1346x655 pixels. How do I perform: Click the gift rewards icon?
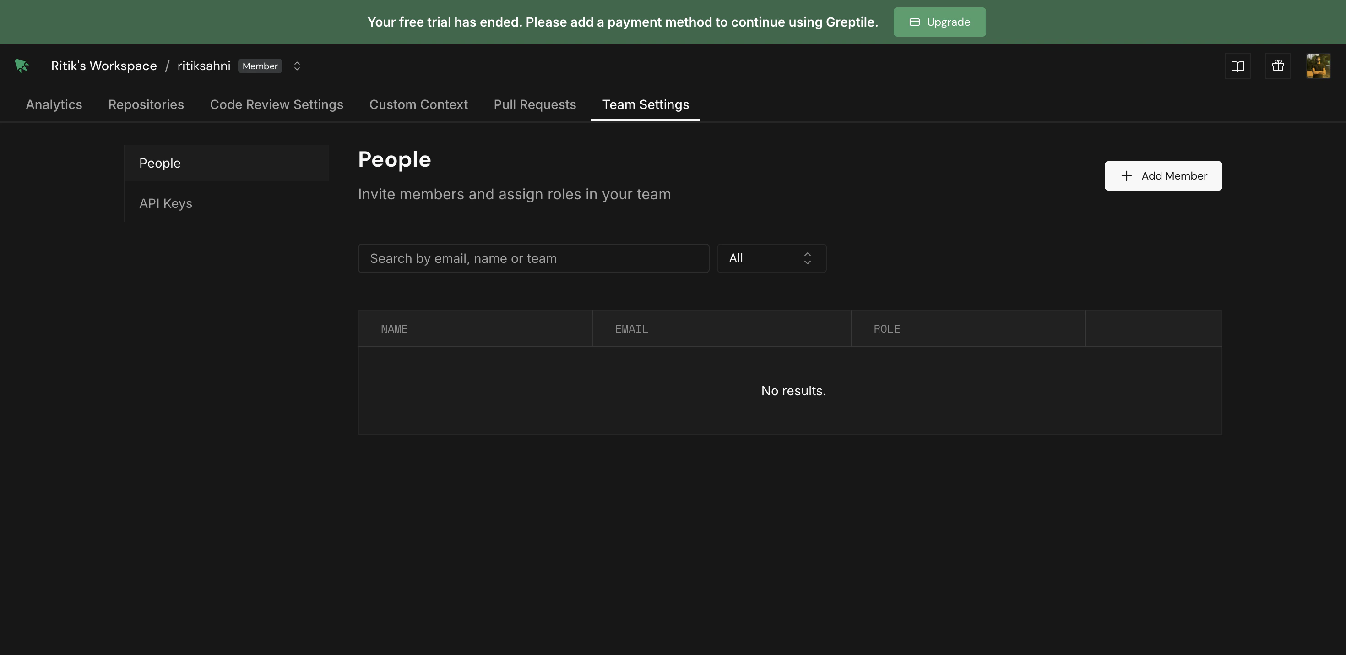point(1277,66)
